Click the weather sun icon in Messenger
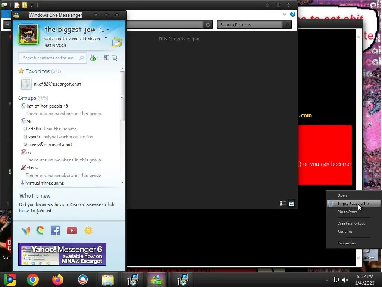Image resolution: width=382 pixels, height=287 pixels. click(88, 230)
